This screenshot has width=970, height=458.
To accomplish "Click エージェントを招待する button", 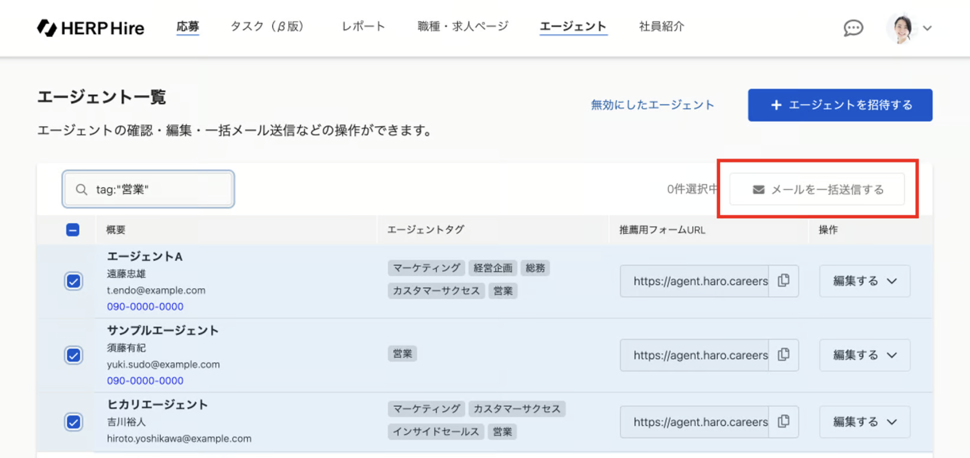I will pos(840,105).
